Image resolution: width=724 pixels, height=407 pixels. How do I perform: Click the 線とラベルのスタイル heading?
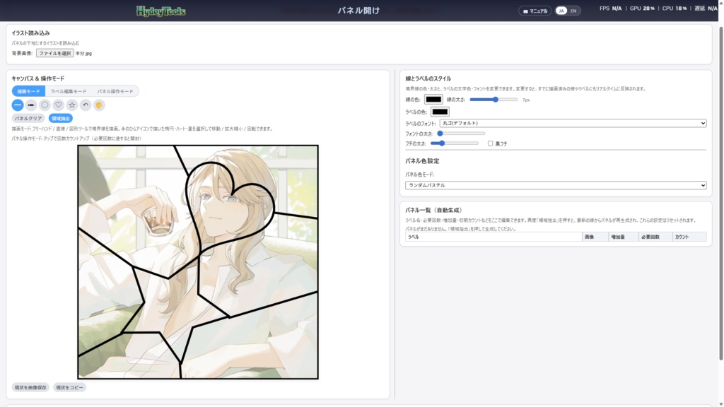click(428, 78)
